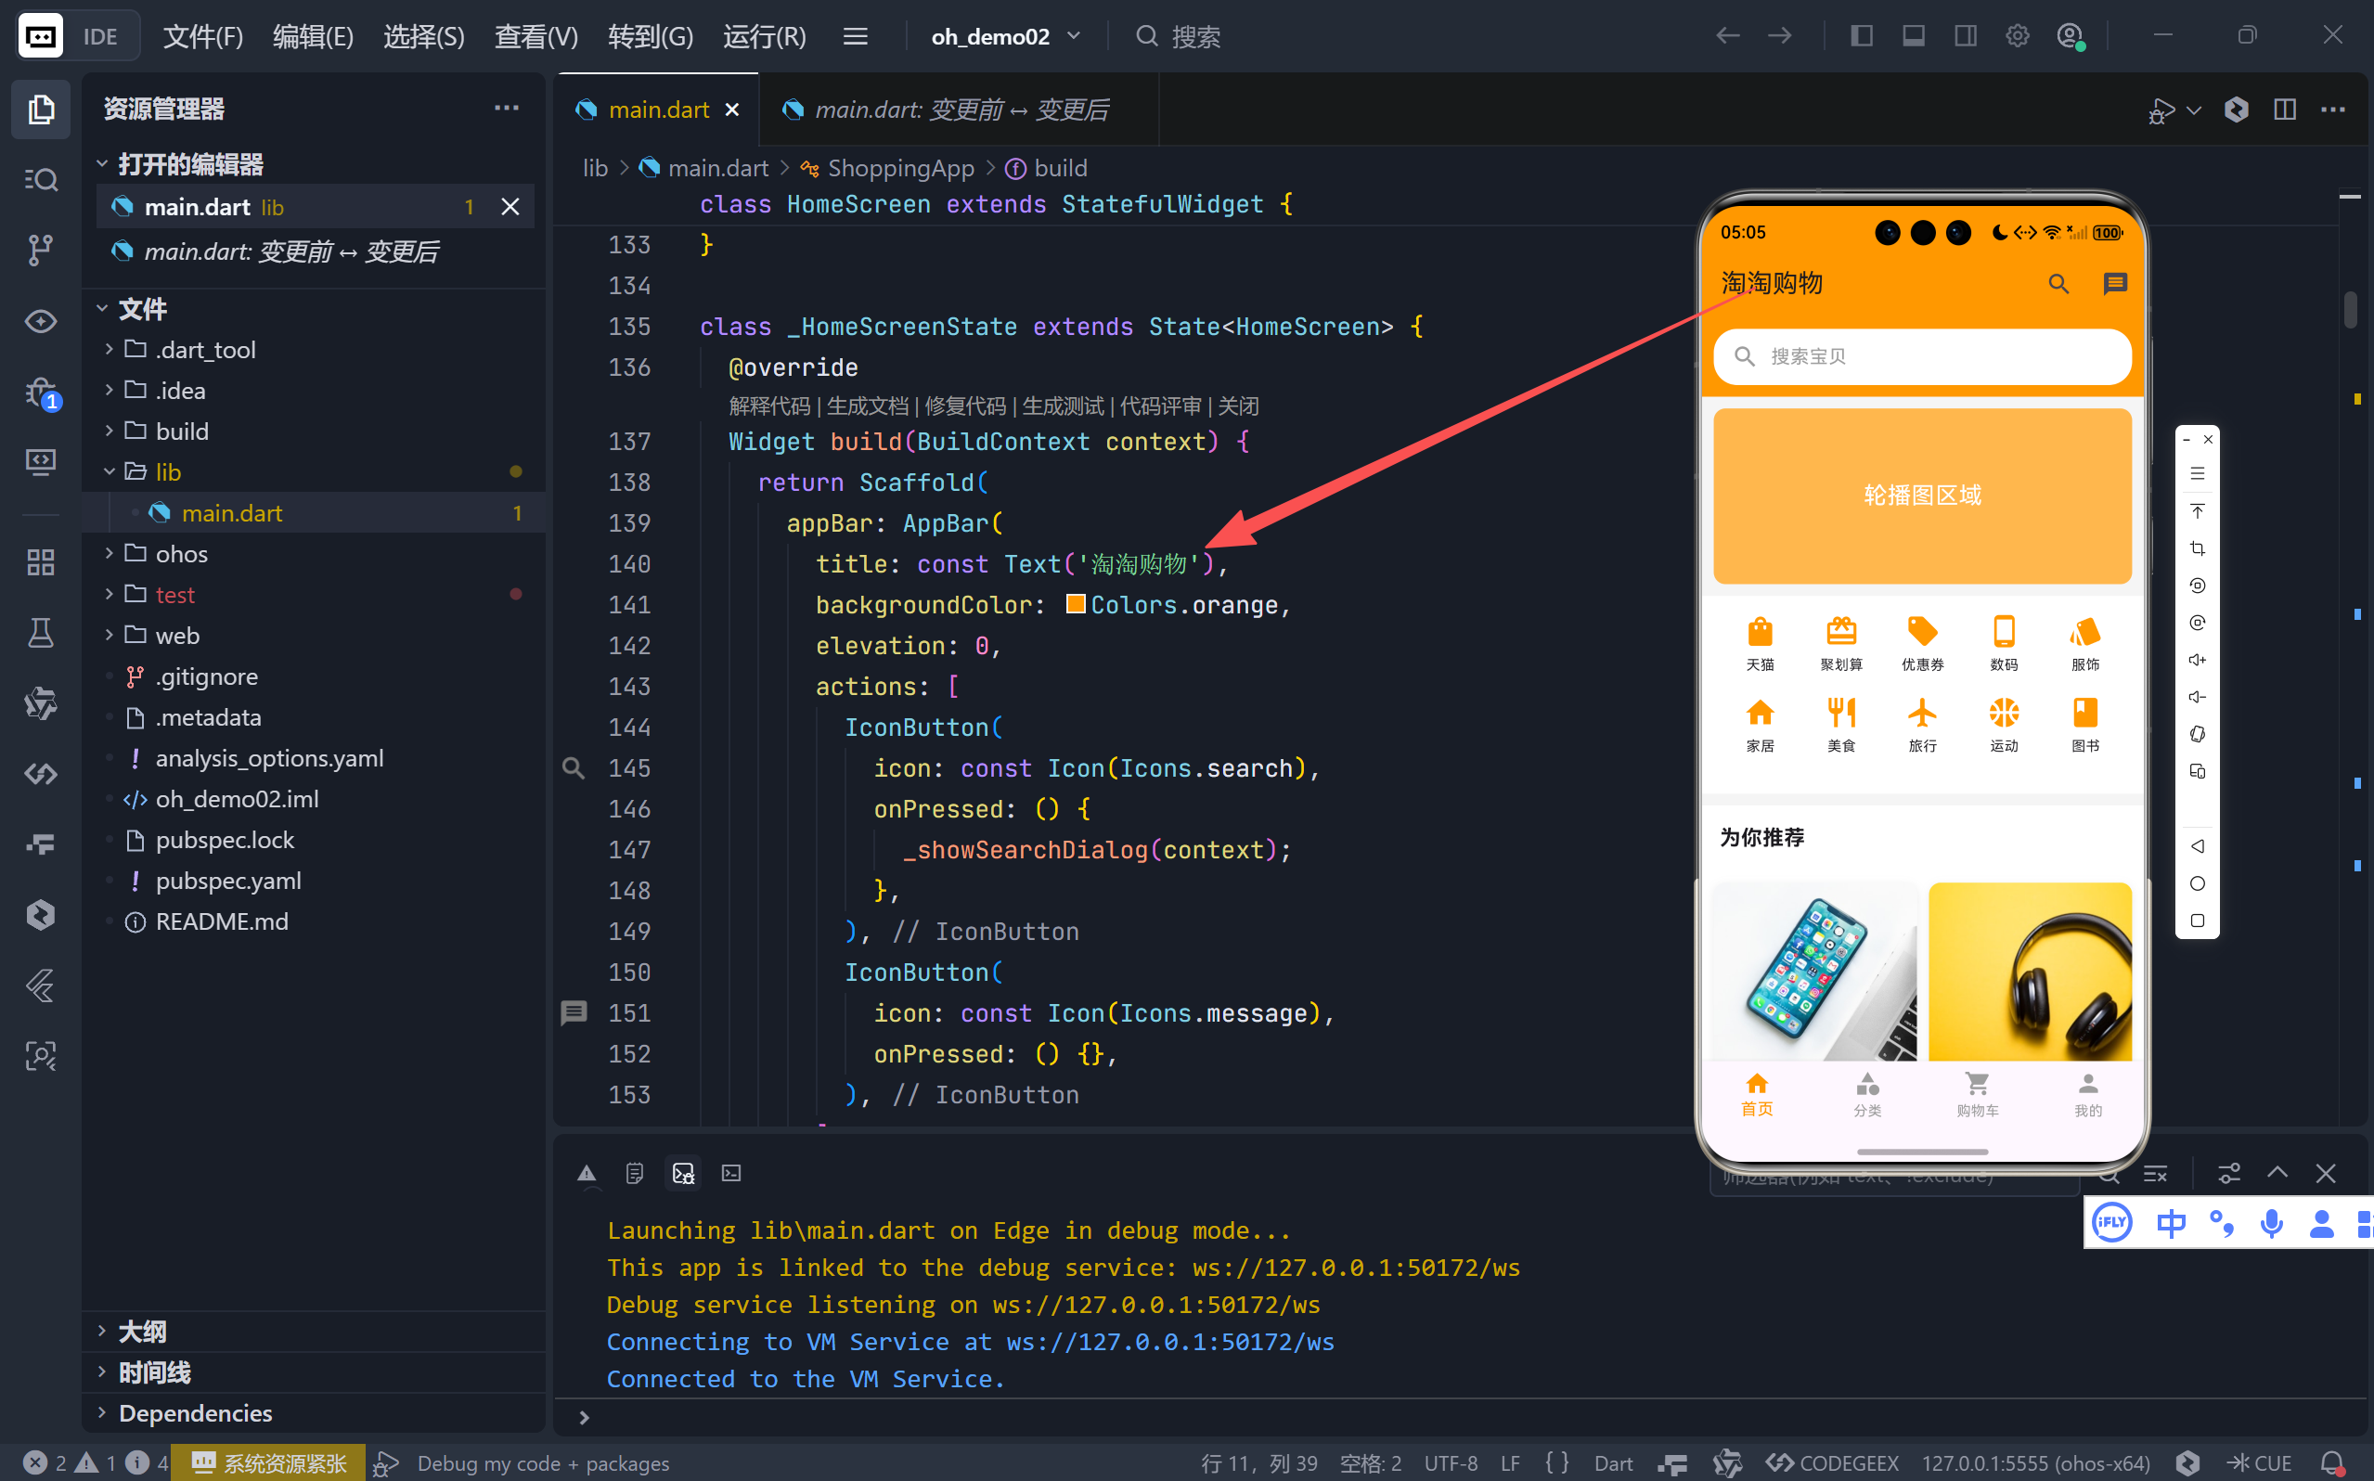This screenshot has width=2374, height=1481.
Task: Click the split editor icon
Action: 2284,109
